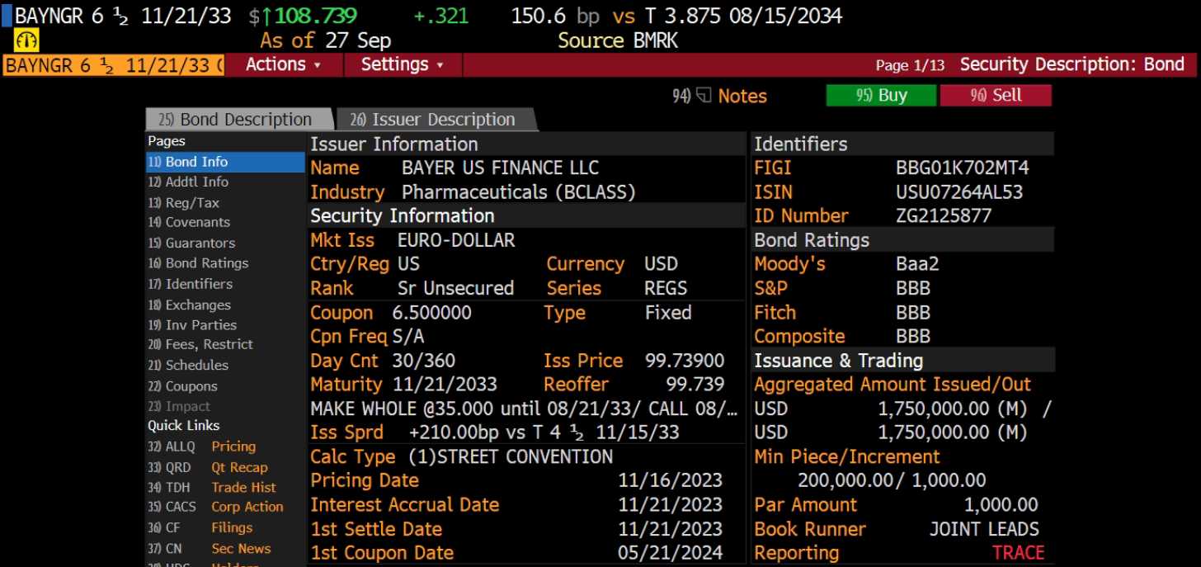Click the Moody's rating Baa2
1201x567 pixels.
coord(917,265)
